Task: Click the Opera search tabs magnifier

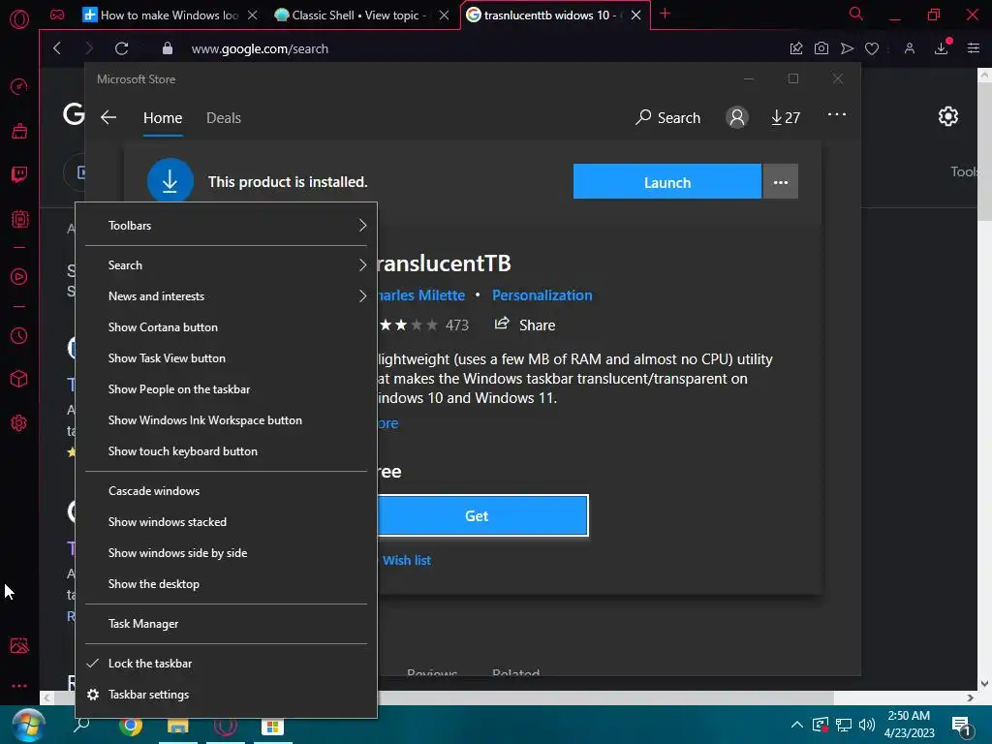Action: 856,14
